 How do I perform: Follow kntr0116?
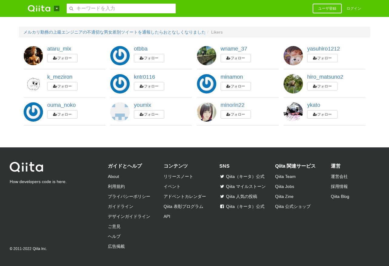pyautogui.click(x=149, y=86)
